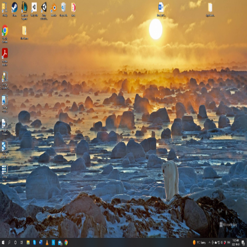
Task: Open Skype from the taskbar
Action: click(x=34, y=242)
